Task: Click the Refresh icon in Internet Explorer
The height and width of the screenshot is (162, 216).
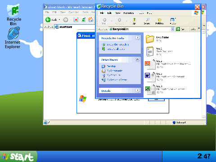Action: (x=83, y=19)
